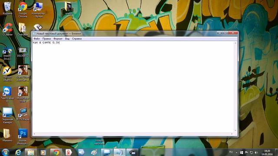
Task: Select the Norton Internet desktop shortcut
Action: (7, 74)
